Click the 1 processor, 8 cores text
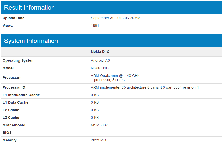The width and height of the screenshot is (223, 148). coord(108,80)
